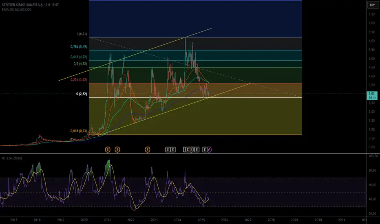This screenshot has height=224, width=380.
Task: Click the TRY currency button
Action: (x=372, y=5)
